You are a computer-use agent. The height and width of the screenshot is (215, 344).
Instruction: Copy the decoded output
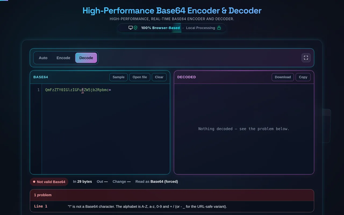click(x=303, y=77)
